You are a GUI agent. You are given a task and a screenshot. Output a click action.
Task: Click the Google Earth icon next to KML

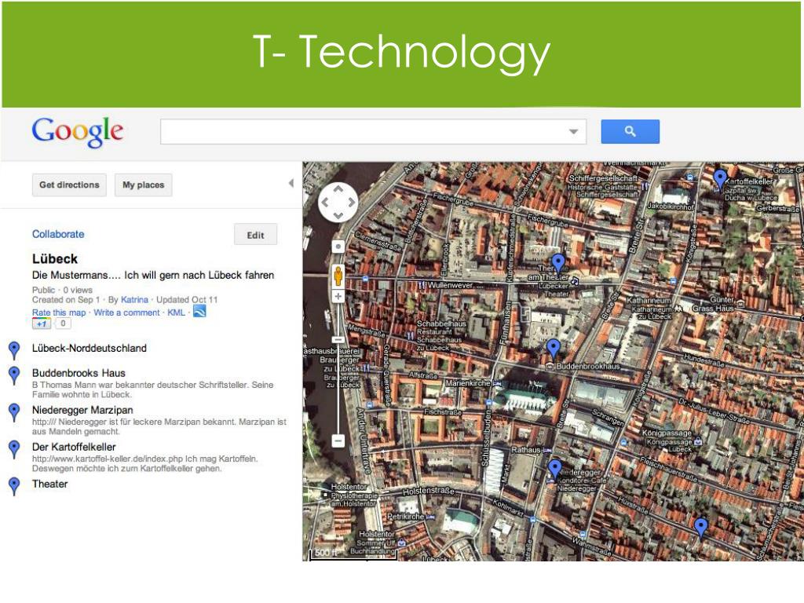(199, 311)
